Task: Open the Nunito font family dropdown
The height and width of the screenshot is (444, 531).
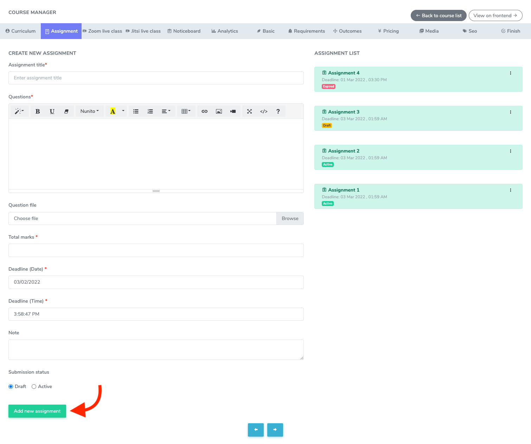Action: pos(89,111)
